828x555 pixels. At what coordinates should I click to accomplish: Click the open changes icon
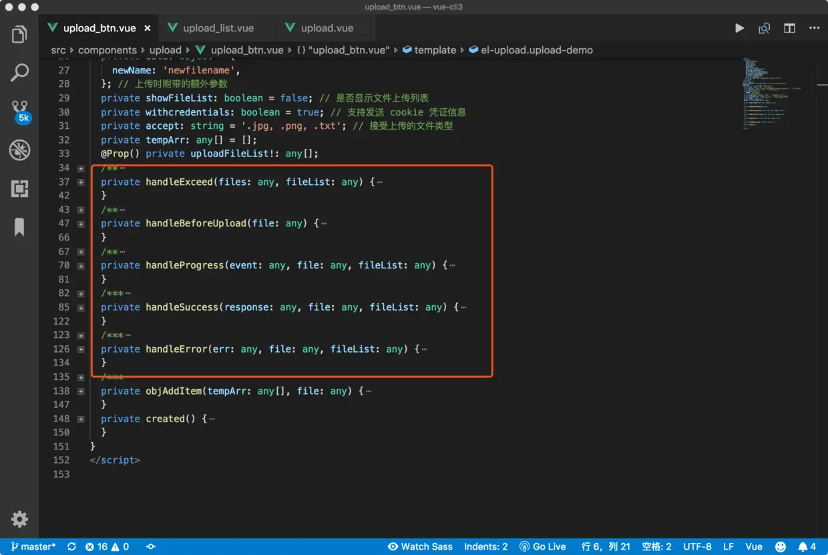(765, 28)
